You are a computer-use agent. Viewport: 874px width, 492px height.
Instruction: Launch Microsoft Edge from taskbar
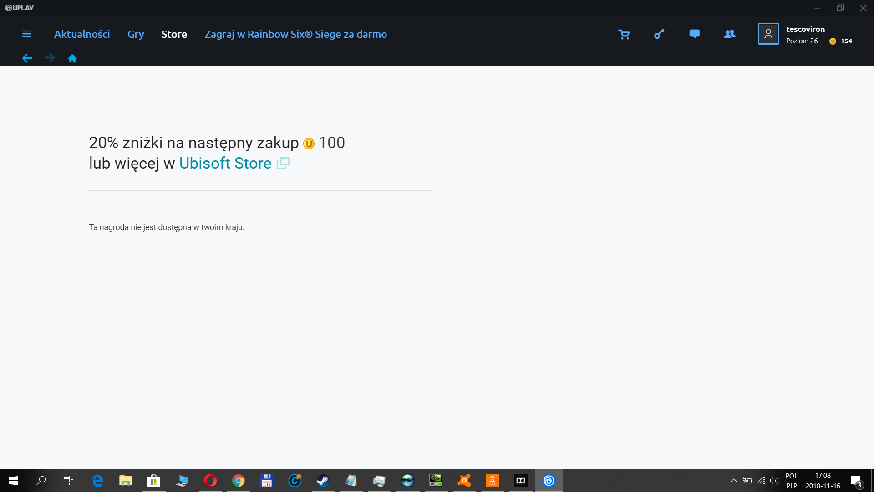click(97, 481)
